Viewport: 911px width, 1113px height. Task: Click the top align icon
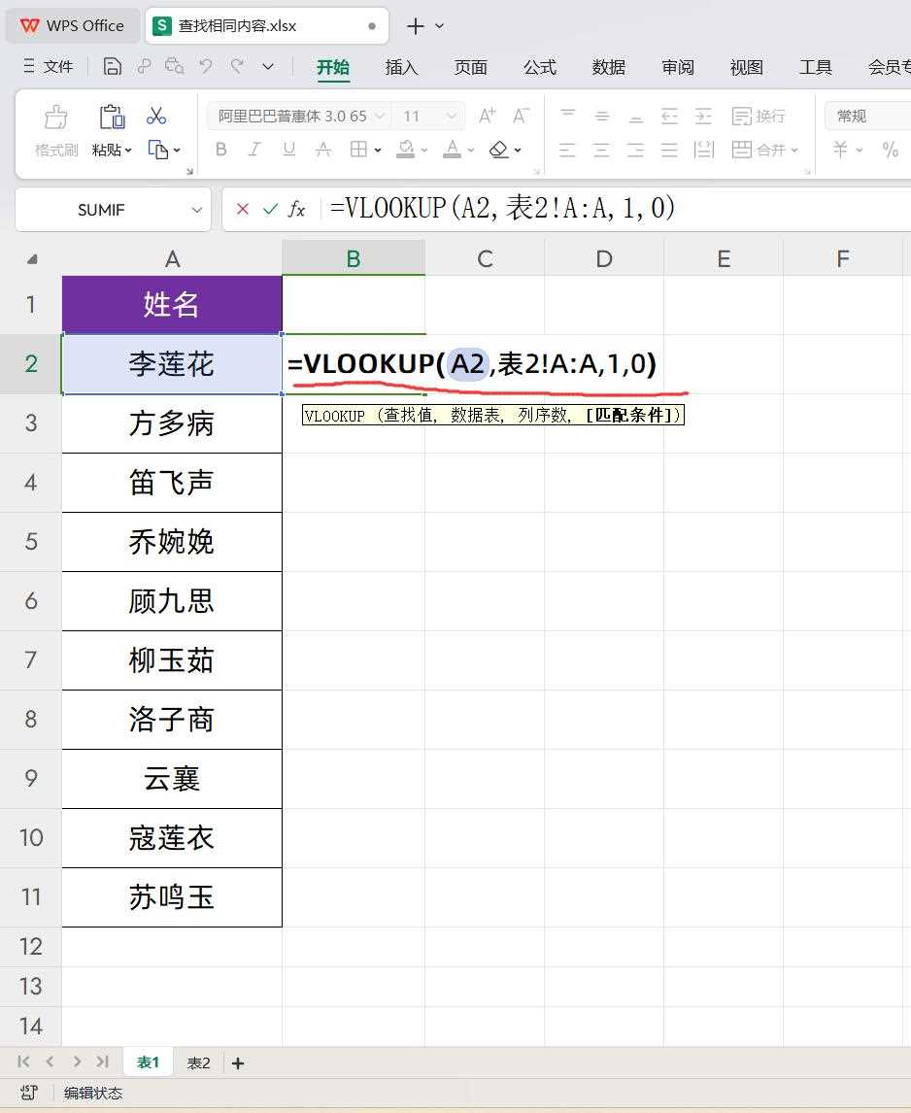(567, 115)
